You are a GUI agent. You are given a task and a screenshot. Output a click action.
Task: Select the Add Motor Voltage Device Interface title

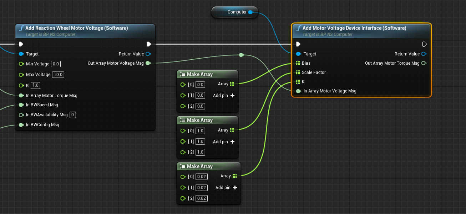point(354,28)
